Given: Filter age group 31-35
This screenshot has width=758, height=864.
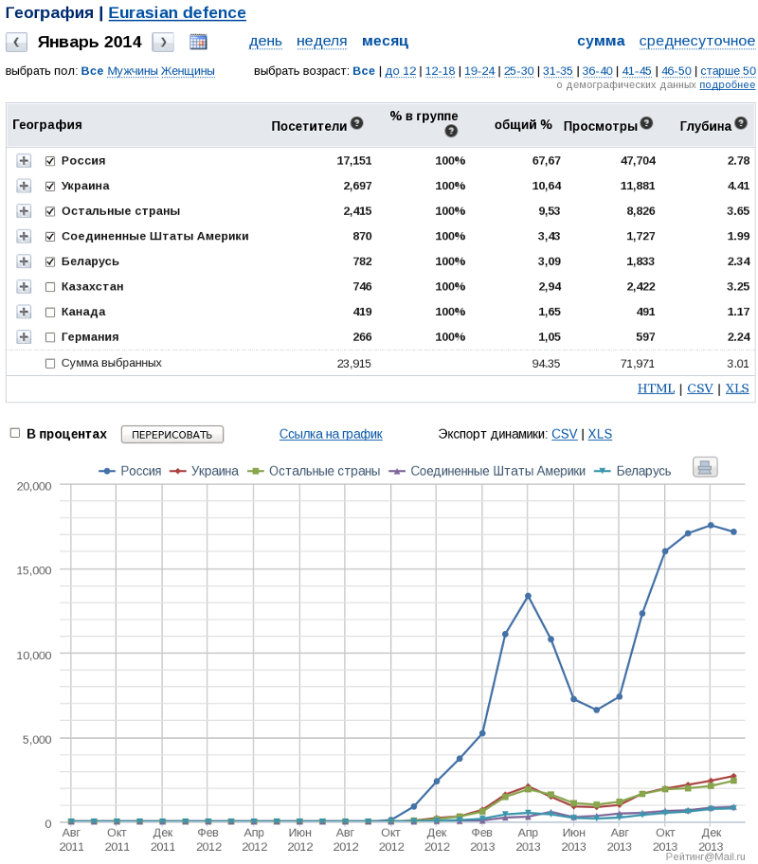Looking at the screenshot, I should click(x=558, y=71).
